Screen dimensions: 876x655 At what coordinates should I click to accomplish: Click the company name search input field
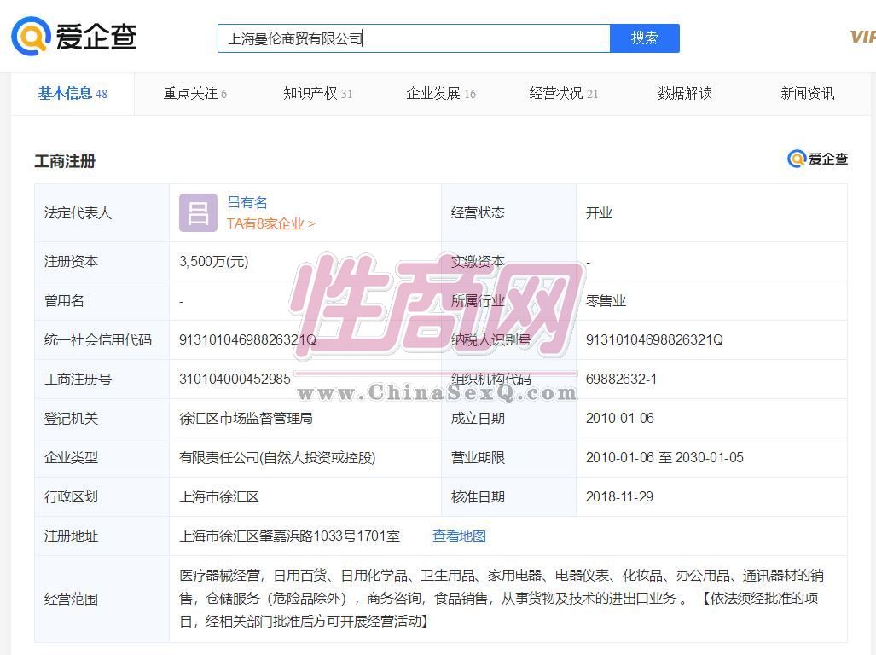414,38
